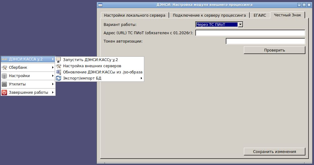Choose Запустить ДЭНСИ:КАССу v.2
The height and width of the screenshot is (165, 314).
tap(100, 60)
